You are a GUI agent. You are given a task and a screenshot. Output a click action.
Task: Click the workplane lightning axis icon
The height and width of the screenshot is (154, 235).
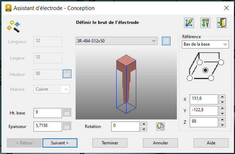click(189, 23)
